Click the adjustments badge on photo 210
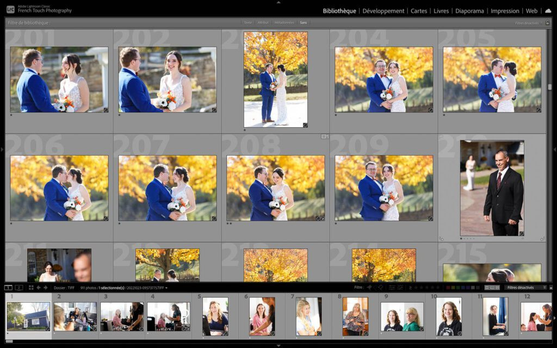The height and width of the screenshot is (348, 557). (x=522, y=234)
